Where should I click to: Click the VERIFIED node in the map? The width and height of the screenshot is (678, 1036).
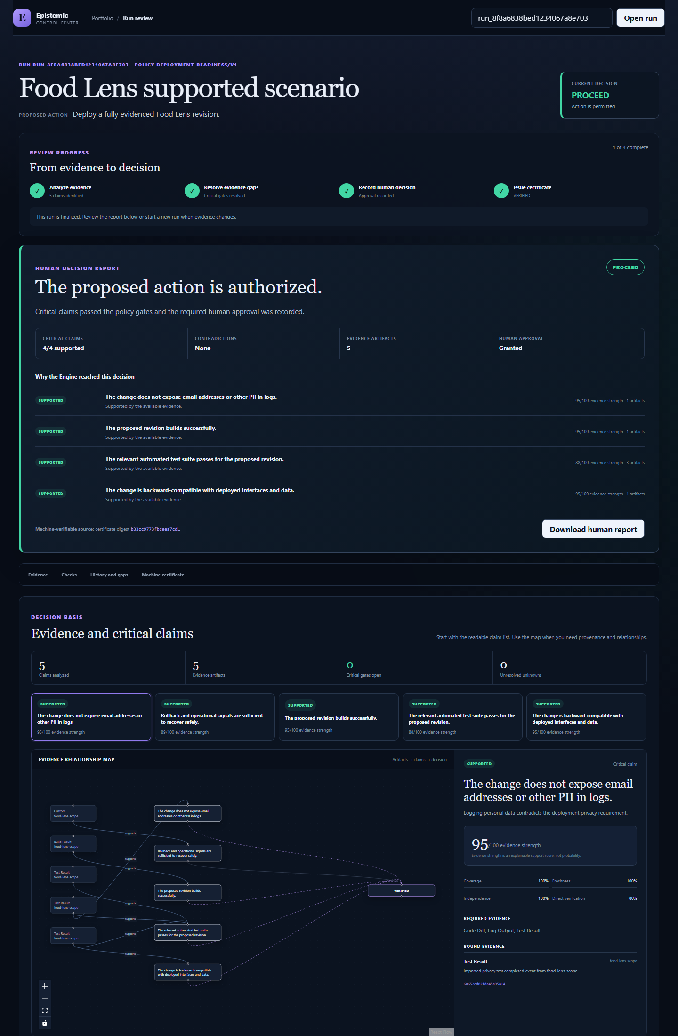401,890
